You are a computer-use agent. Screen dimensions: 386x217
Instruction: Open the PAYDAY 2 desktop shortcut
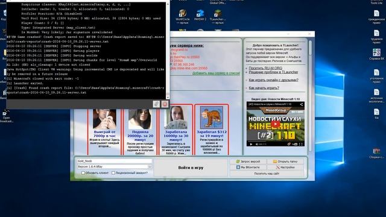click(200, 15)
